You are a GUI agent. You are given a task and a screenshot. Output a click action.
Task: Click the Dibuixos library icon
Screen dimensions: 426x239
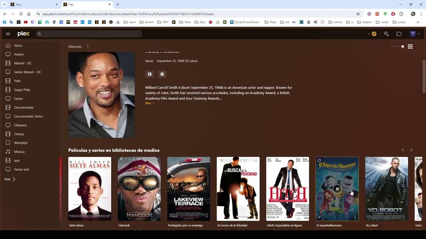coord(8,125)
